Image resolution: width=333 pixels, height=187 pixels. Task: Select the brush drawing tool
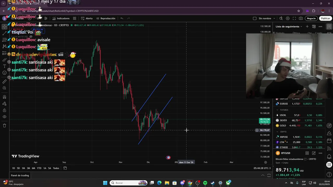(x=4, y=59)
